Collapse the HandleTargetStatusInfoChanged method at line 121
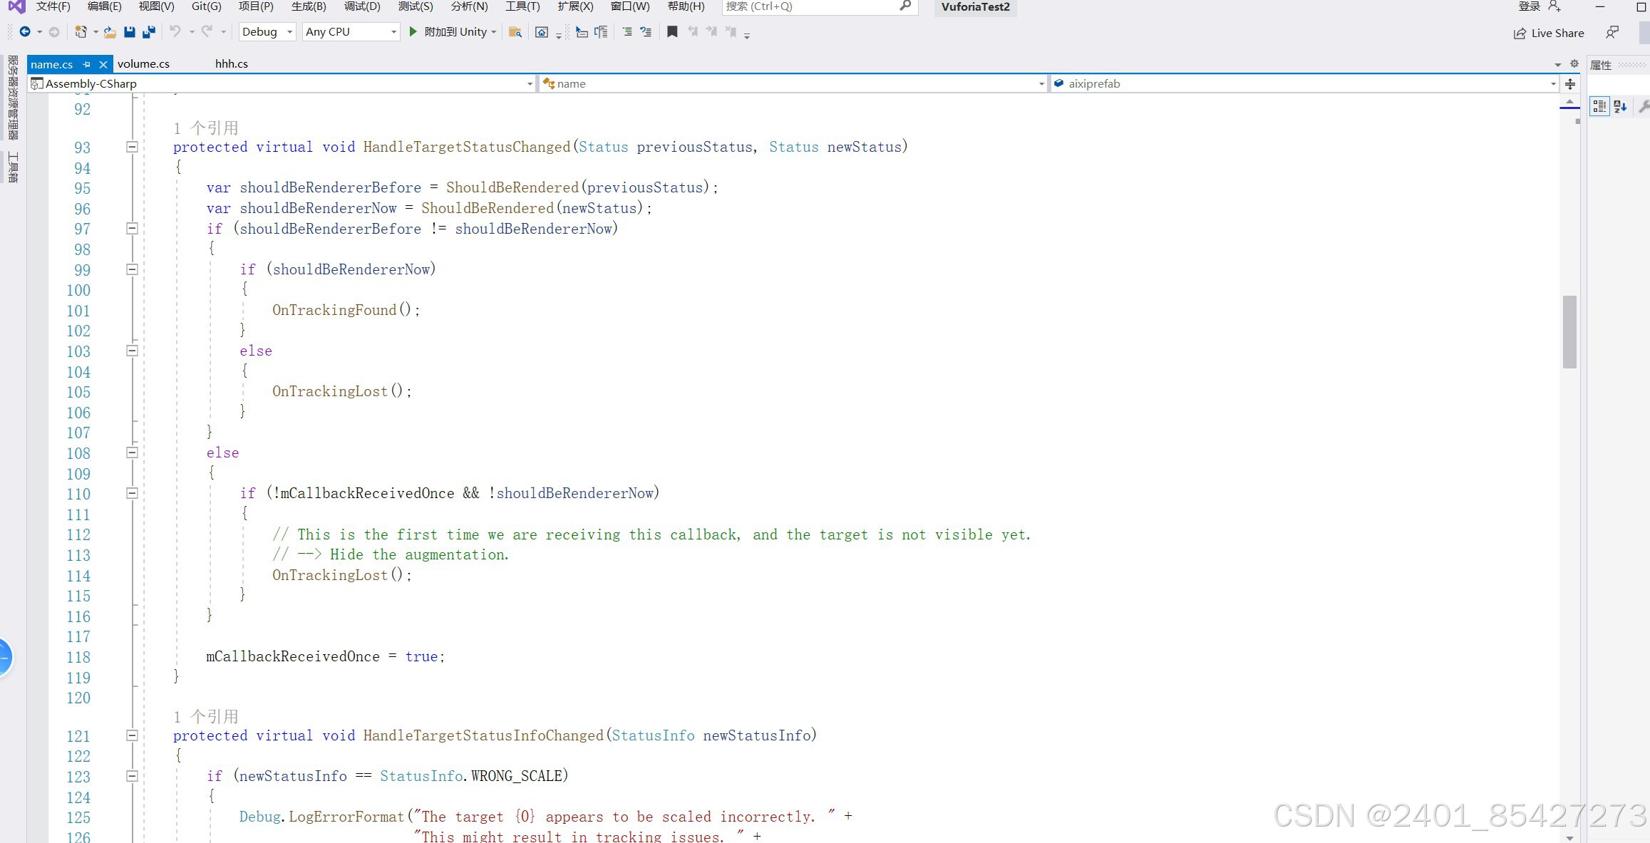Viewport: 1650px width, 843px height. point(132,735)
